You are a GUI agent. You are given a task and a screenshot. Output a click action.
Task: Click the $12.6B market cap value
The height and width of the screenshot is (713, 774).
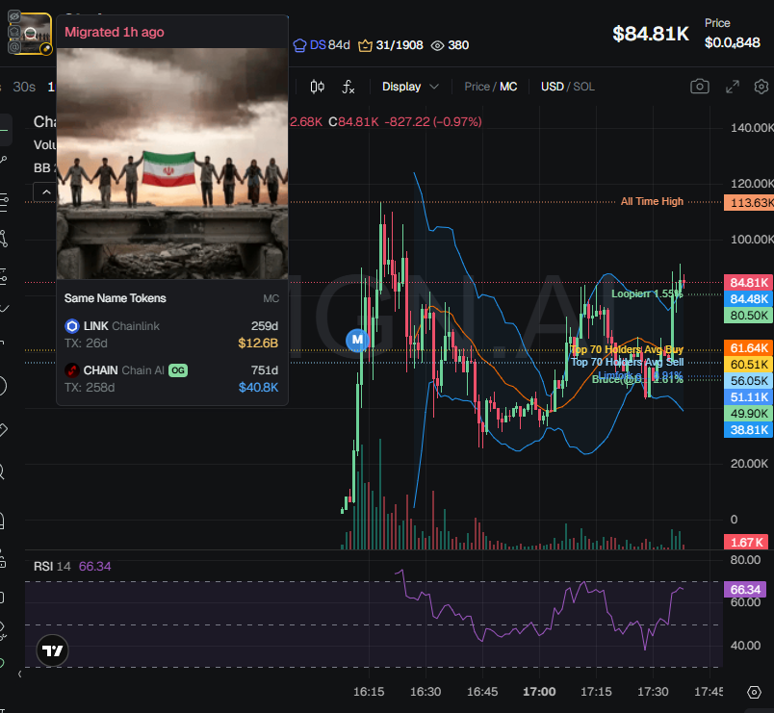pyautogui.click(x=258, y=343)
